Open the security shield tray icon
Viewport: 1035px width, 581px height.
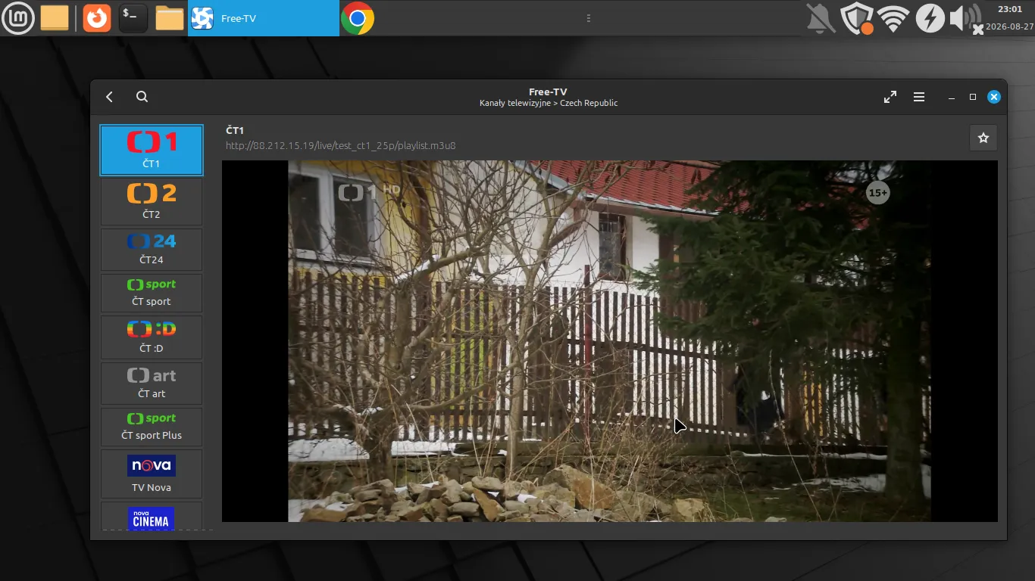click(857, 18)
